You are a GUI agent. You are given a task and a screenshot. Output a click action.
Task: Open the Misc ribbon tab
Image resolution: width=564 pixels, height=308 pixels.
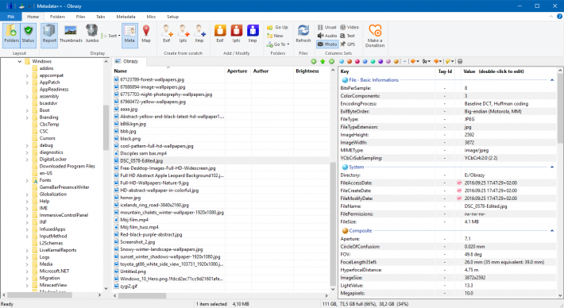point(151,17)
